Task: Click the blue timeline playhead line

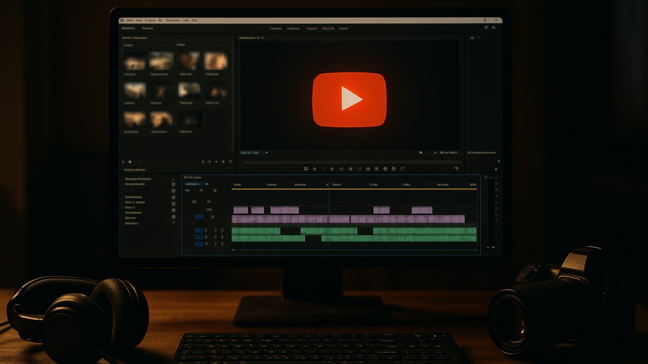Action: point(329,216)
